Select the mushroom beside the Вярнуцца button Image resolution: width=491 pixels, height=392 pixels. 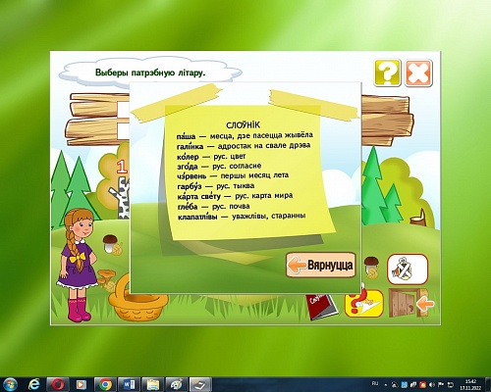371,267
